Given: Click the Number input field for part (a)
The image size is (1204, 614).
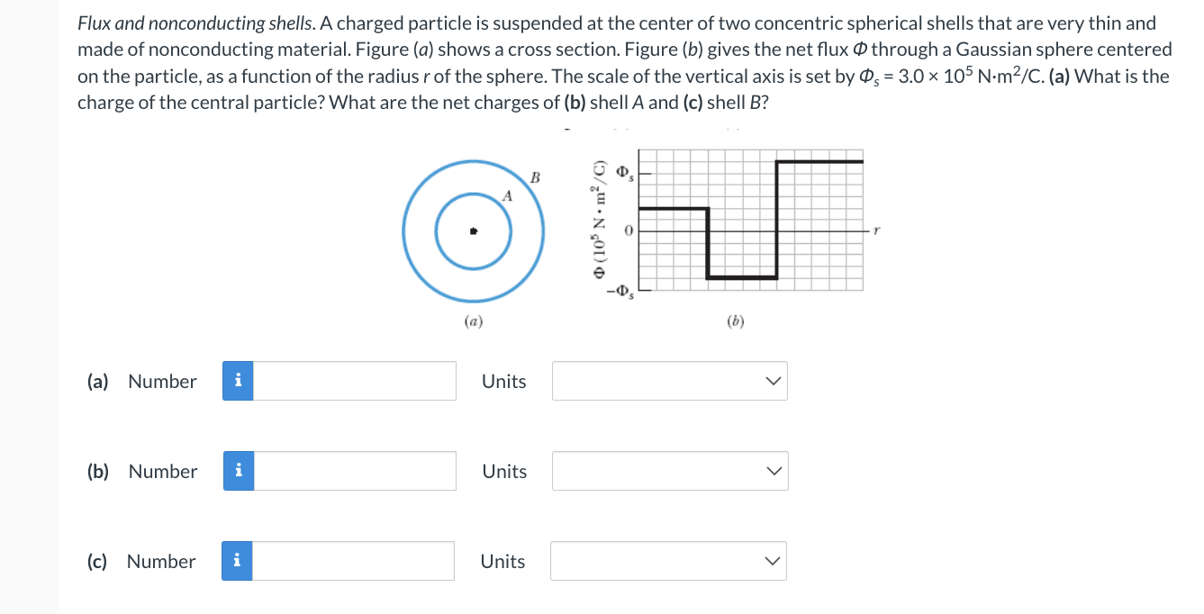Looking at the screenshot, I should (x=354, y=381).
